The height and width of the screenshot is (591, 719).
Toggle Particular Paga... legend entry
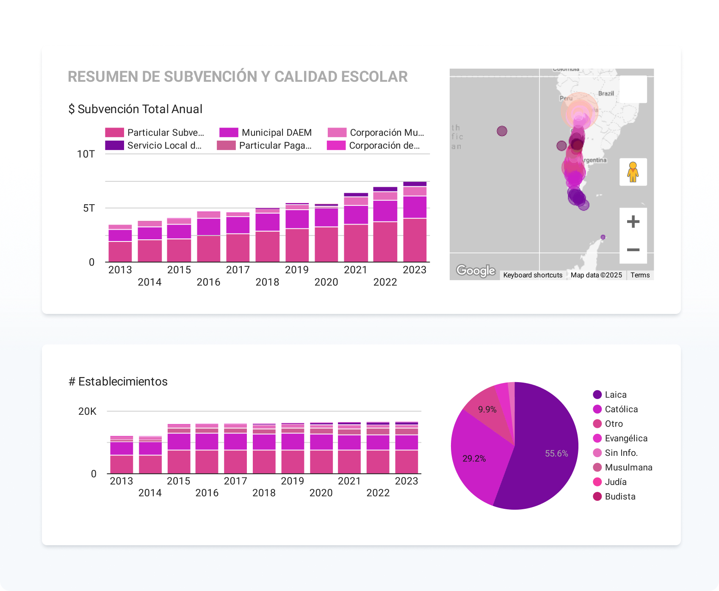tap(265, 145)
